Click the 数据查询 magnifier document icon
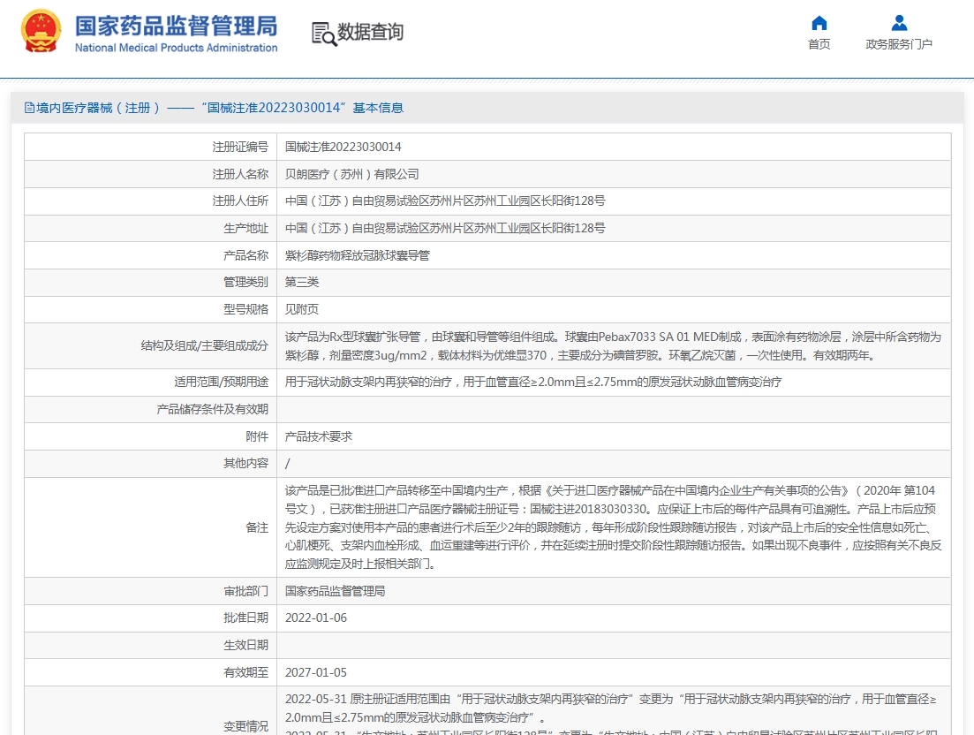 pos(324,34)
